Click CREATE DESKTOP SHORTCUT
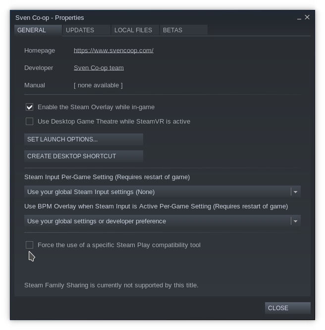325x330 pixels. click(x=83, y=156)
